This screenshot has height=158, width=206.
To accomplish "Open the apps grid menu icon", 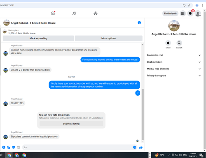I will pos(183,14).
